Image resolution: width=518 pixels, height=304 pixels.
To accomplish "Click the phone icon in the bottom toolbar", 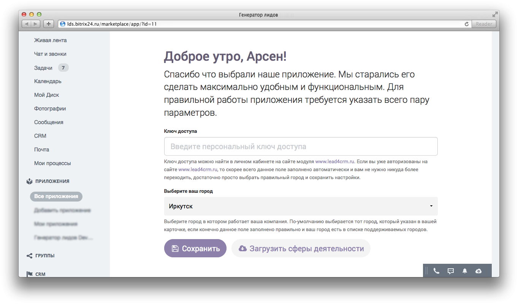I will pos(436,271).
